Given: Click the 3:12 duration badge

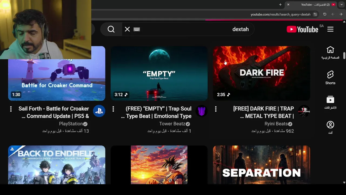Looking at the screenshot, I should click(x=121, y=95).
